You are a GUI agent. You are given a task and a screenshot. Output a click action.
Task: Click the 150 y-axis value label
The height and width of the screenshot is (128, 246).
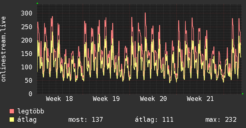[27, 54]
